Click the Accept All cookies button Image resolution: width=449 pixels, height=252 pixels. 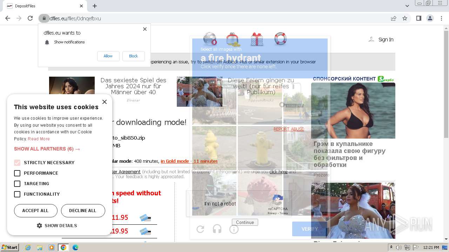35,211
